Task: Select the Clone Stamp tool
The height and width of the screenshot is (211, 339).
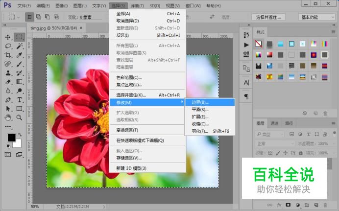Action: point(8,73)
